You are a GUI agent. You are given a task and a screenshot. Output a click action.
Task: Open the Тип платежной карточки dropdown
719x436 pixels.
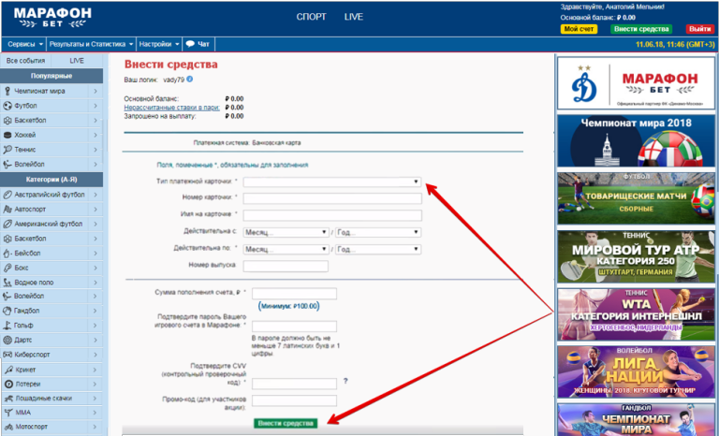[332, 182]
